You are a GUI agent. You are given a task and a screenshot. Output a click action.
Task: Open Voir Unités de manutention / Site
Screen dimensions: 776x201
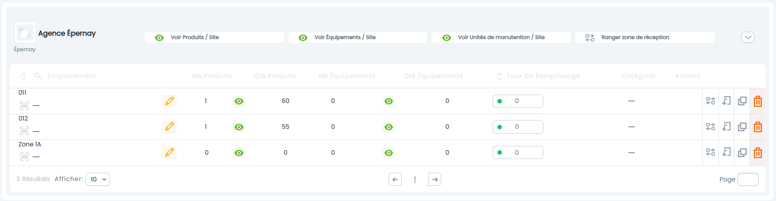[501, 37]
